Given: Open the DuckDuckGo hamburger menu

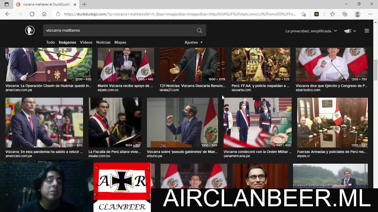Looking at the screenshot, I should pos(367,31).
